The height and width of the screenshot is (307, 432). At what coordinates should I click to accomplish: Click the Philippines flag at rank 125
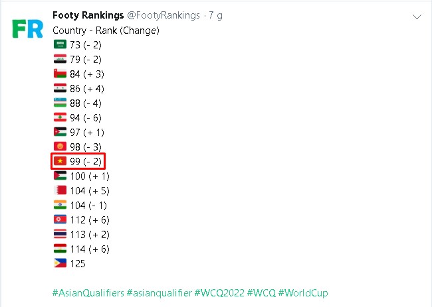click(x=60, y=263)
